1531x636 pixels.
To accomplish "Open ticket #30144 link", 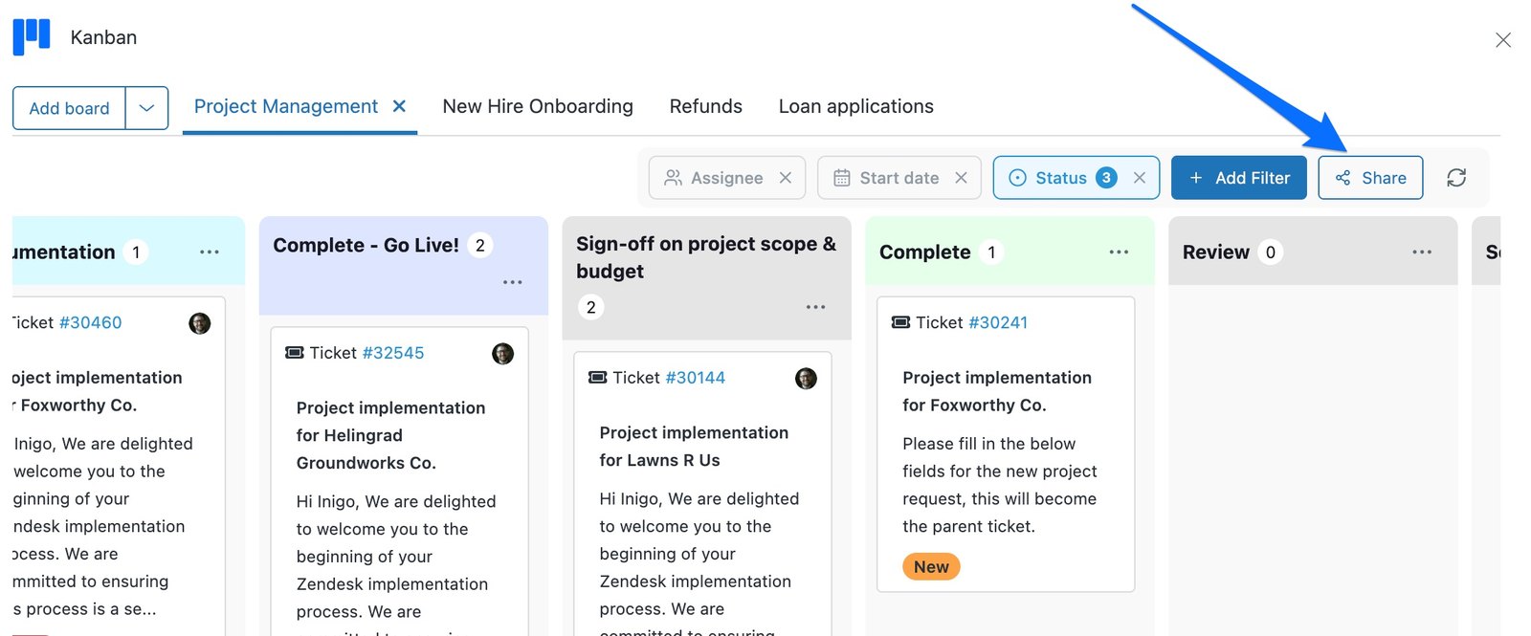I will 696,378.
